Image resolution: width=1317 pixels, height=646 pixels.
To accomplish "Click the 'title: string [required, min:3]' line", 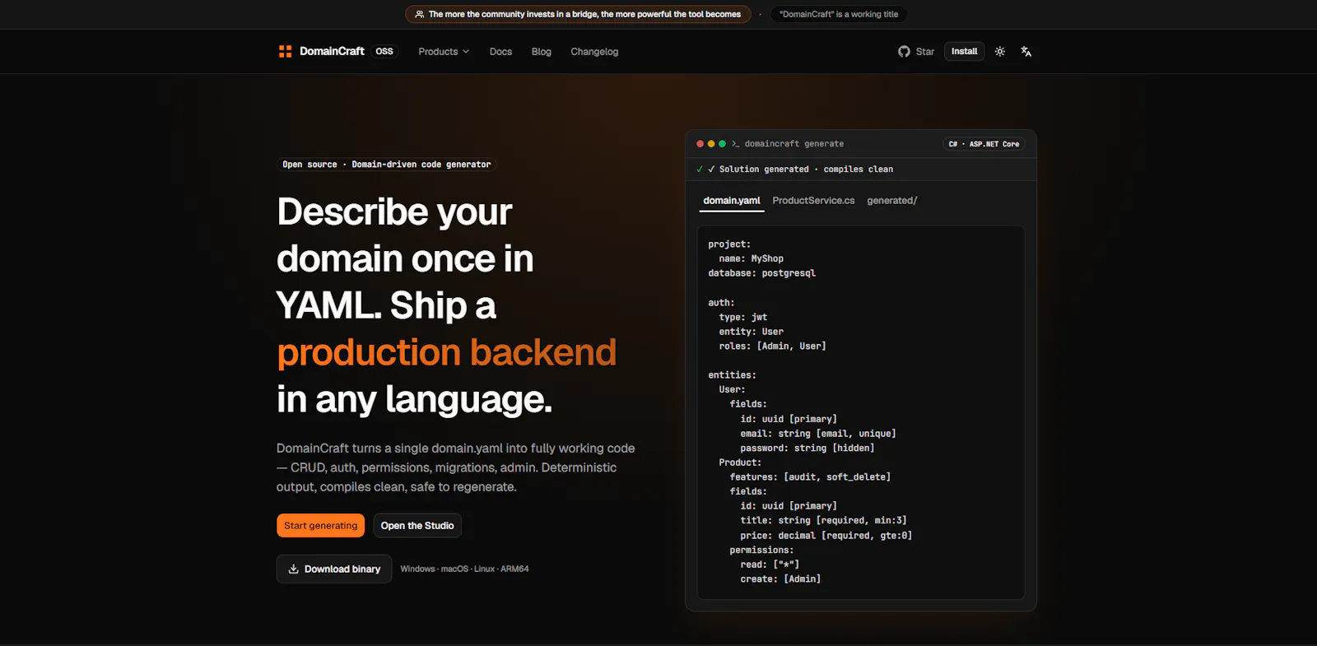I will pyautogui.click(x=823, y=521).
